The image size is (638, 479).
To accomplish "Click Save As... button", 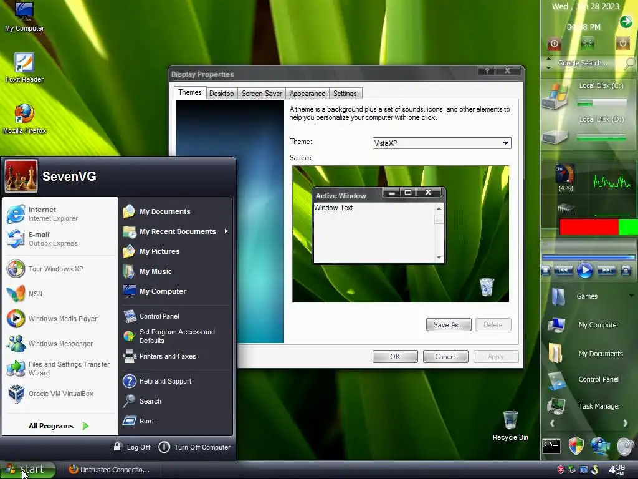I will (449, 324).
